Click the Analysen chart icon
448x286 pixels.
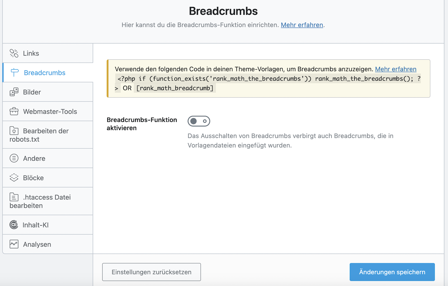(14, 244)
